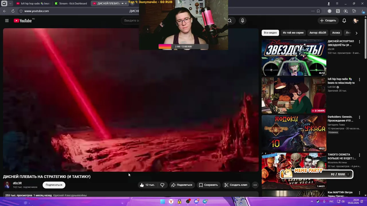The width and height of the screenshot is (367, 206).
Task: Click the Поделиться share button
Action: pos(182,185)
